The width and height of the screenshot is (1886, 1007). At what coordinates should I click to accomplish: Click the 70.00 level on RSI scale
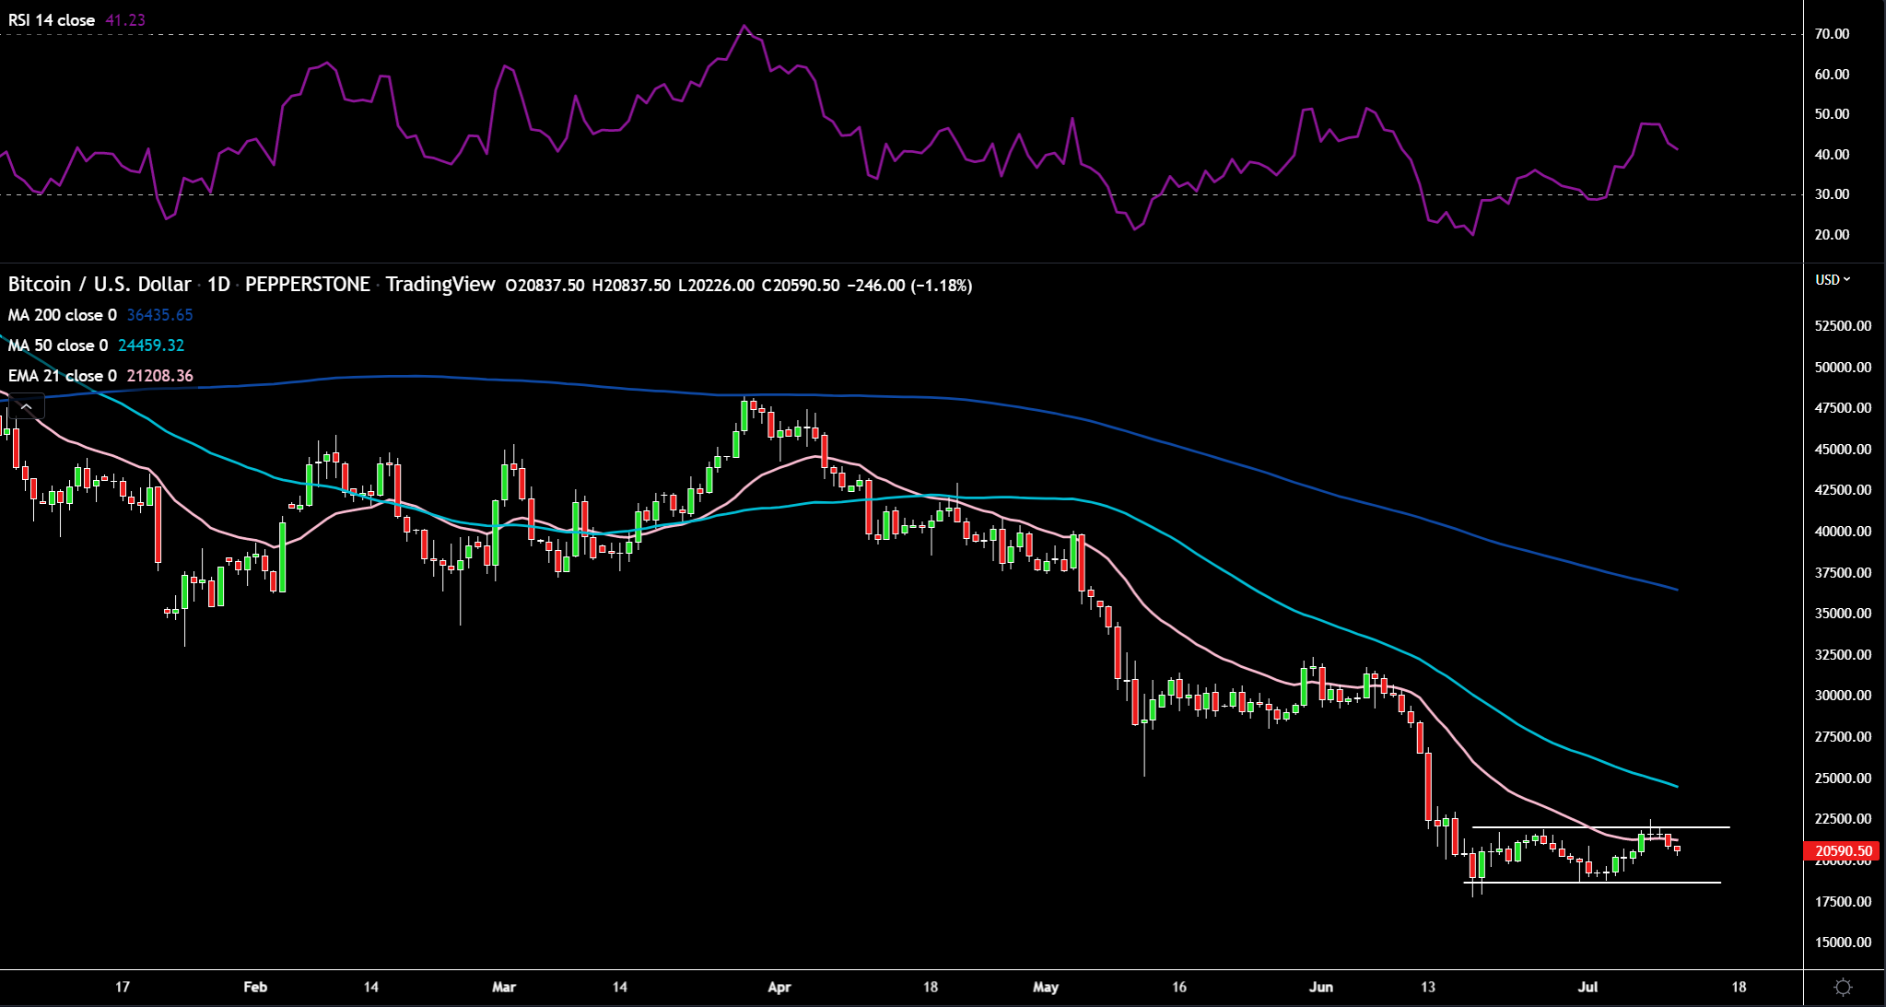1832,34
